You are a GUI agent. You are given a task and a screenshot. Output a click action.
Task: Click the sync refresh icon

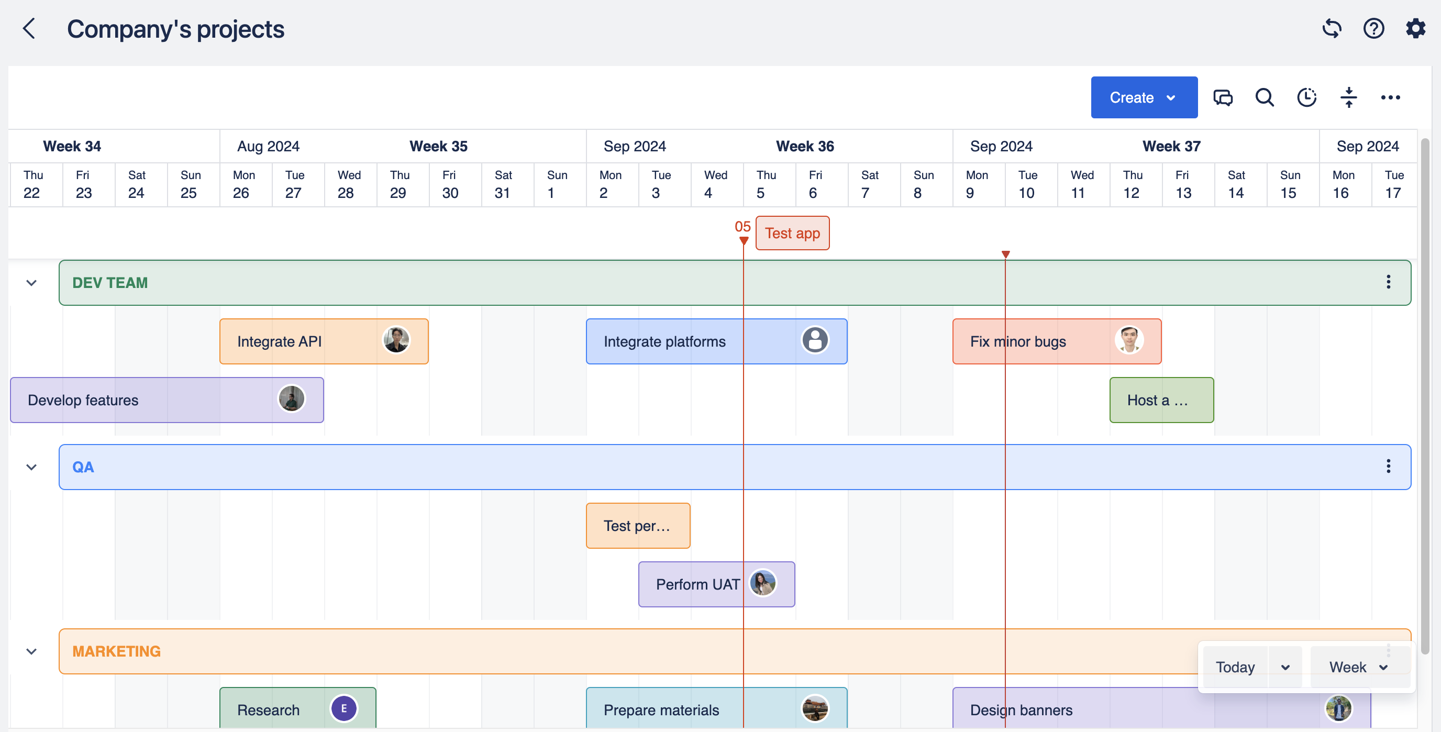tap(1332, 28)
